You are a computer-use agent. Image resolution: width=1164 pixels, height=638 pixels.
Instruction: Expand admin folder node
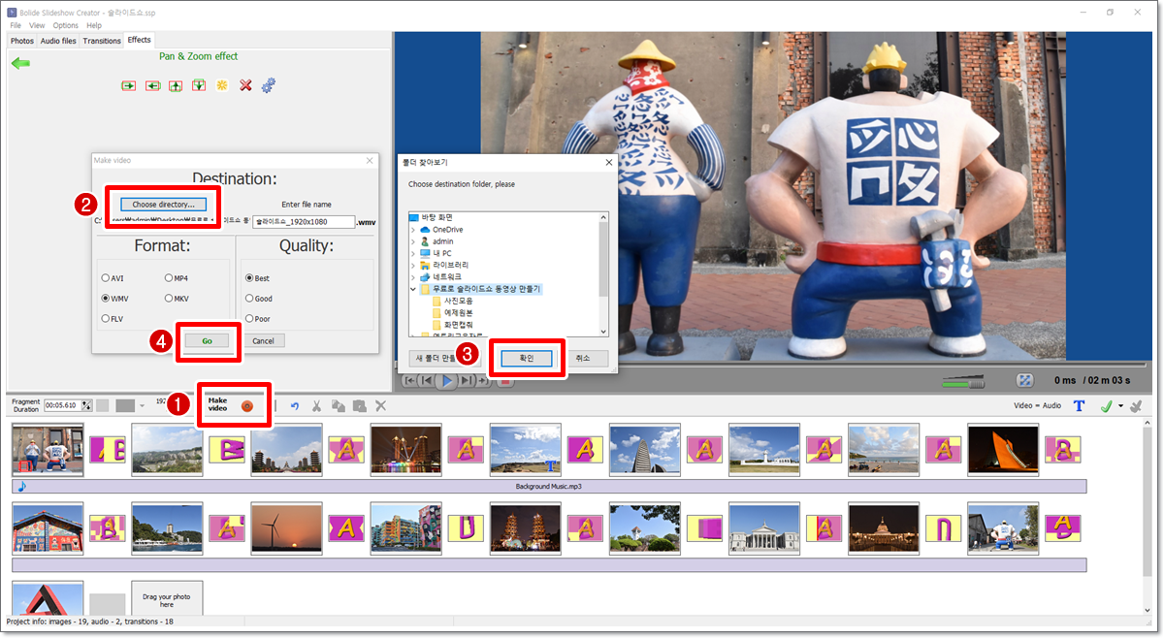pos(413,241)
